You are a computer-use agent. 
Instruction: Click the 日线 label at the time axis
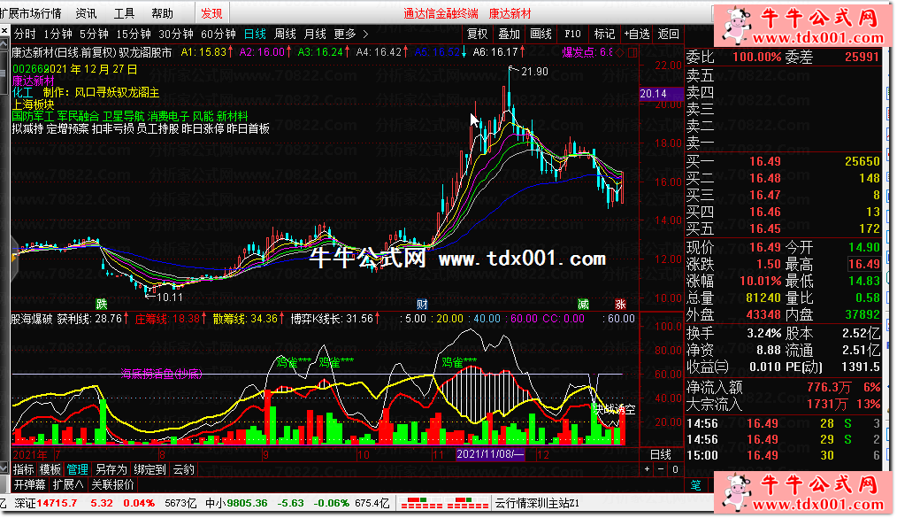pyautogui.click(x=661, y=455)
